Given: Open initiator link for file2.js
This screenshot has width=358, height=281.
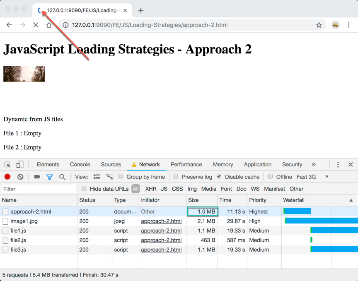Looking at the screenshot, I should pos(161,240).
